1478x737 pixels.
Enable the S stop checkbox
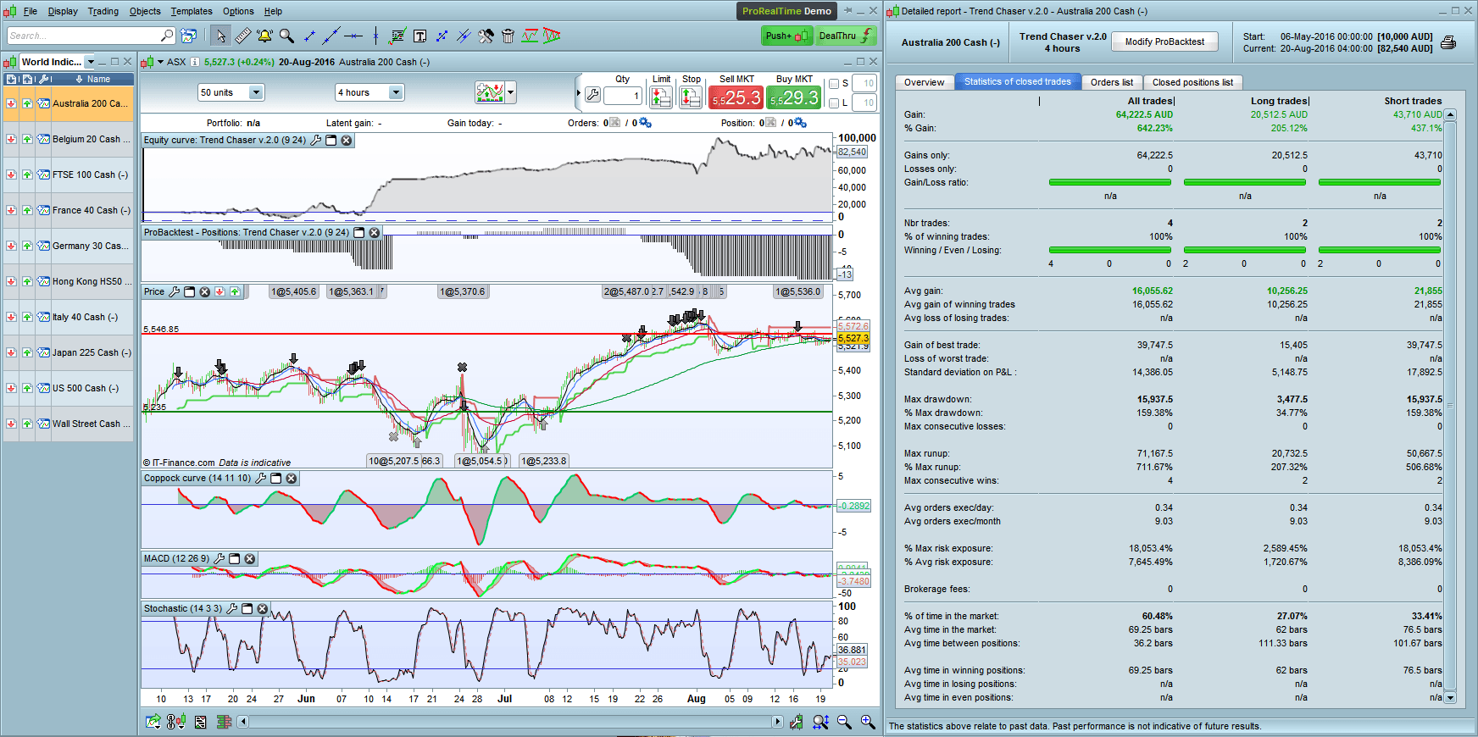[x=834, y=84]
